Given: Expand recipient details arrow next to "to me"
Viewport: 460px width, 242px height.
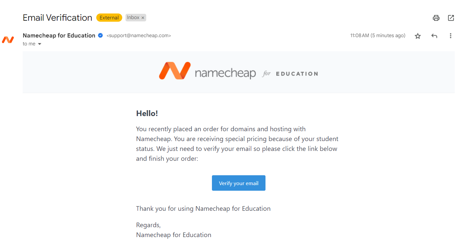Looking at the screenshot, I should point(40,44).
